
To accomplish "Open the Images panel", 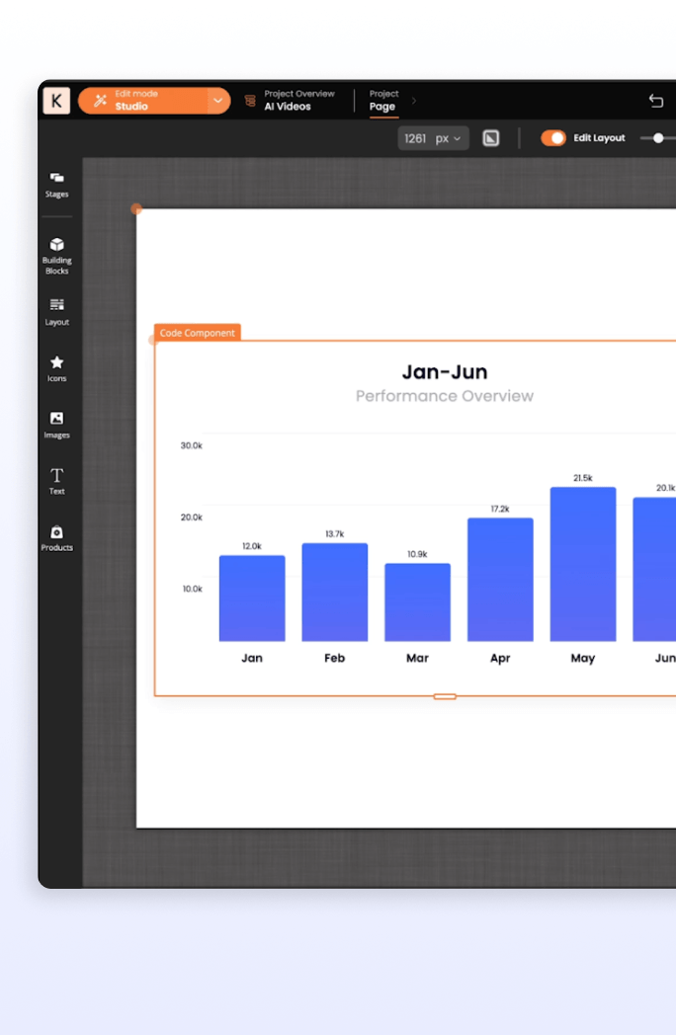I will pos(57,425).
